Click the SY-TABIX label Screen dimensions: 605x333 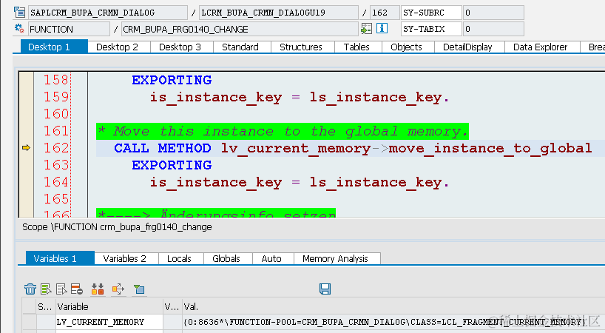click(x=431, y=29)
